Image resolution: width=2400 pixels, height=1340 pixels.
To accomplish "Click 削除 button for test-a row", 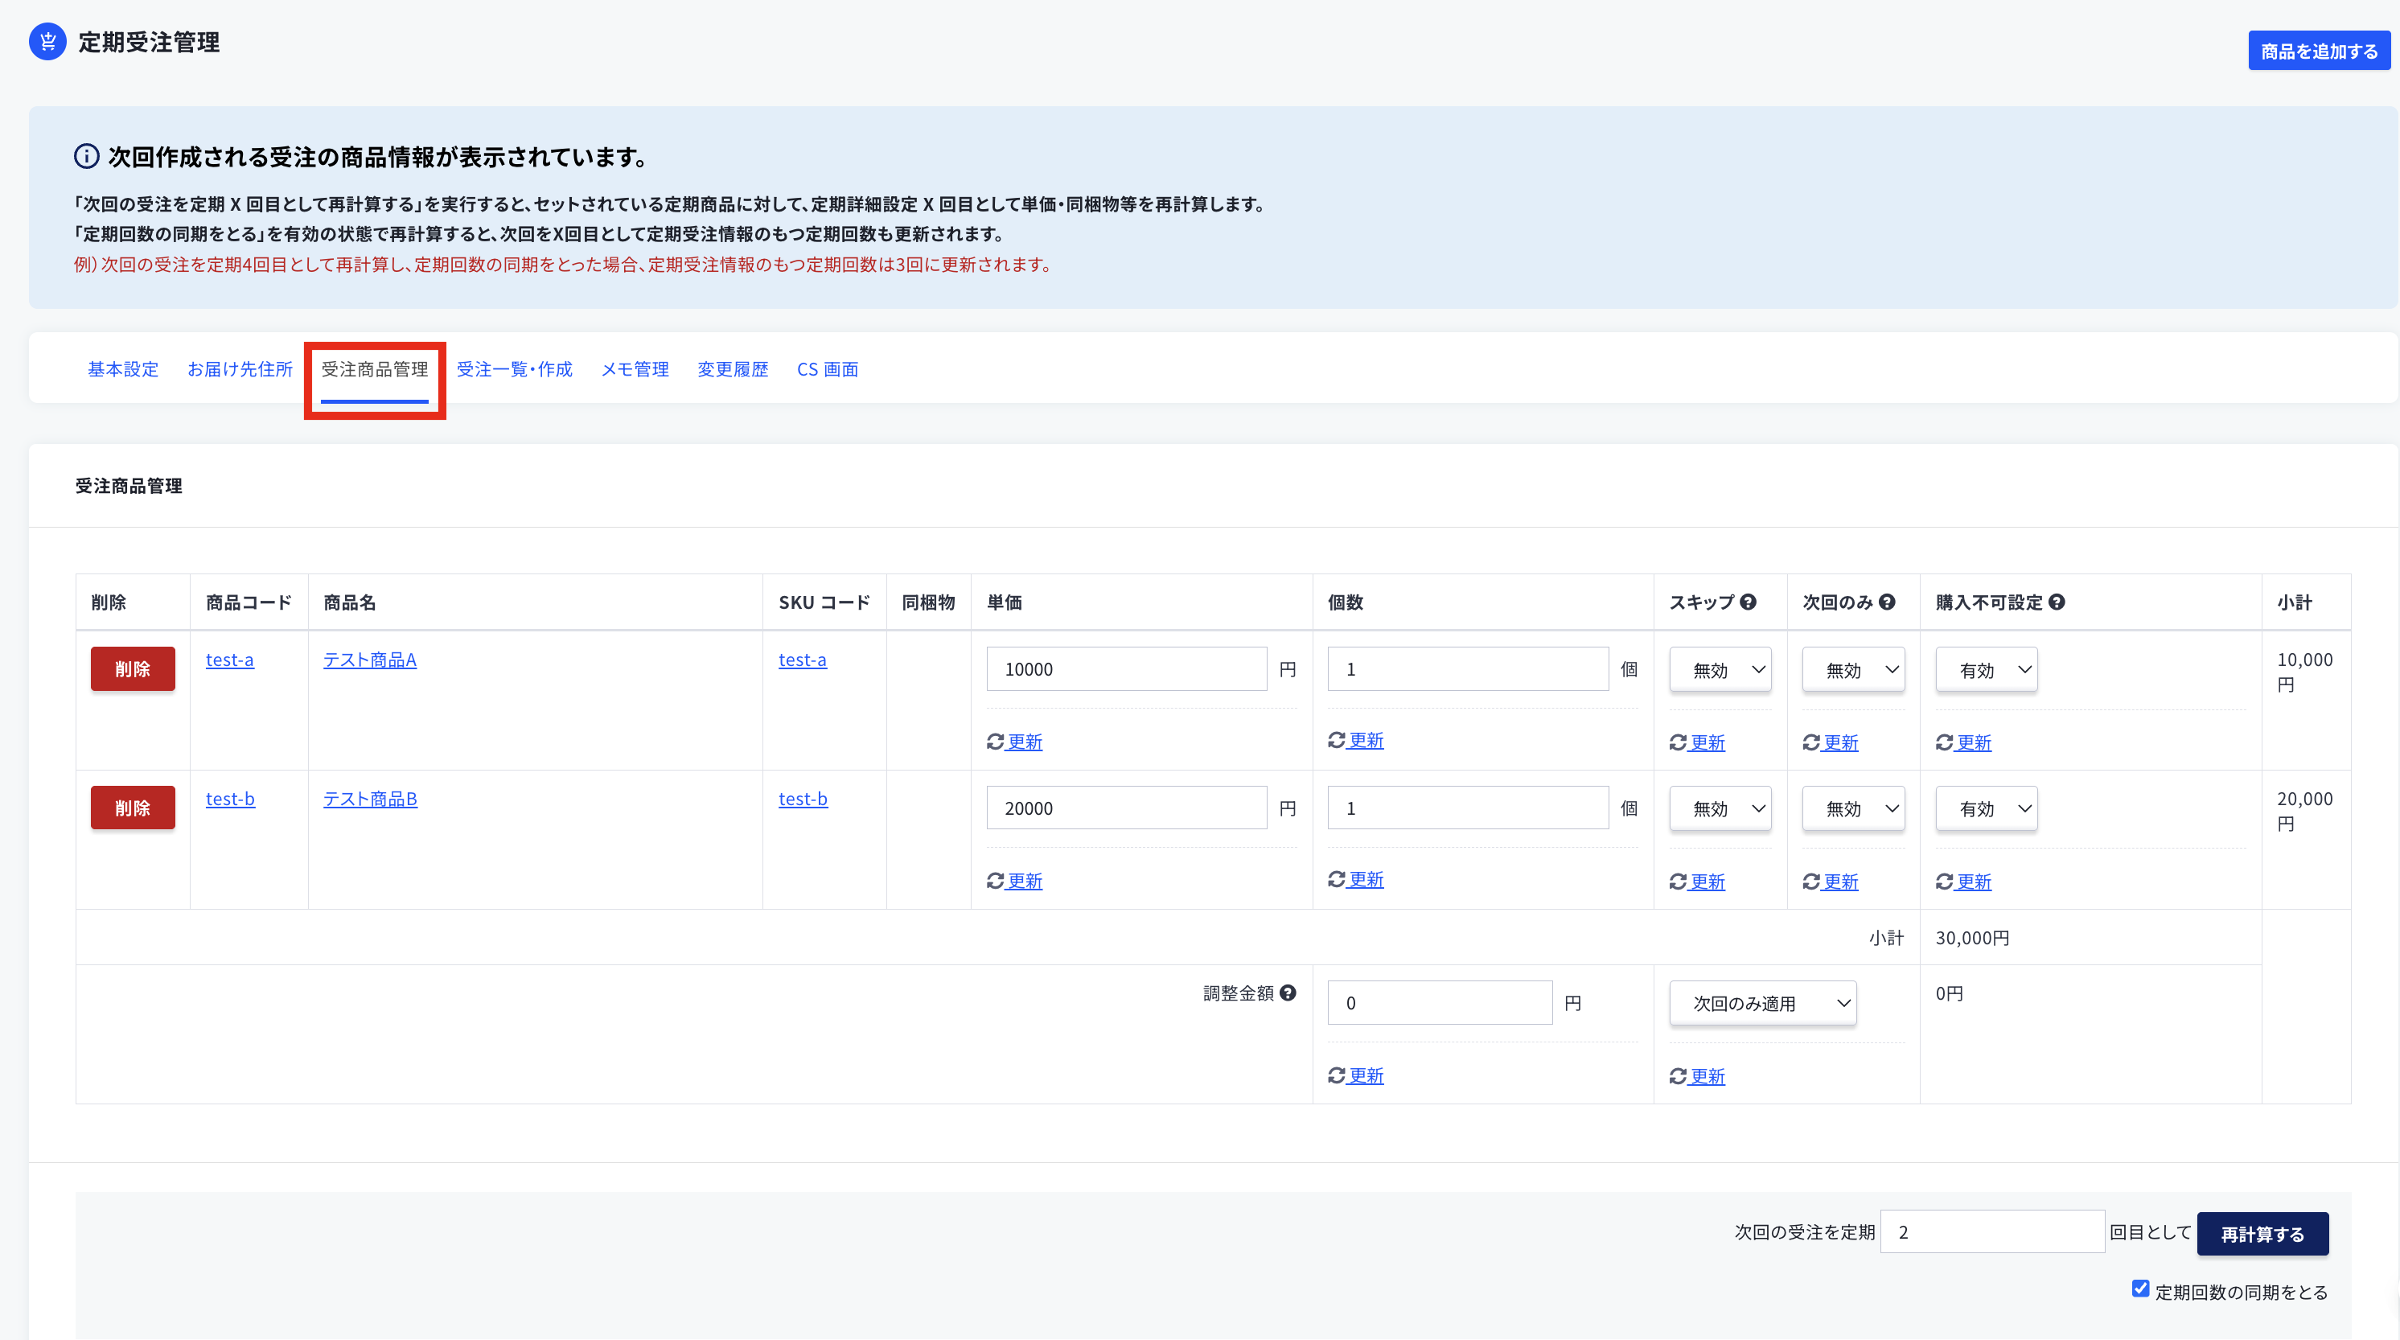I will (x=132, y=669).
